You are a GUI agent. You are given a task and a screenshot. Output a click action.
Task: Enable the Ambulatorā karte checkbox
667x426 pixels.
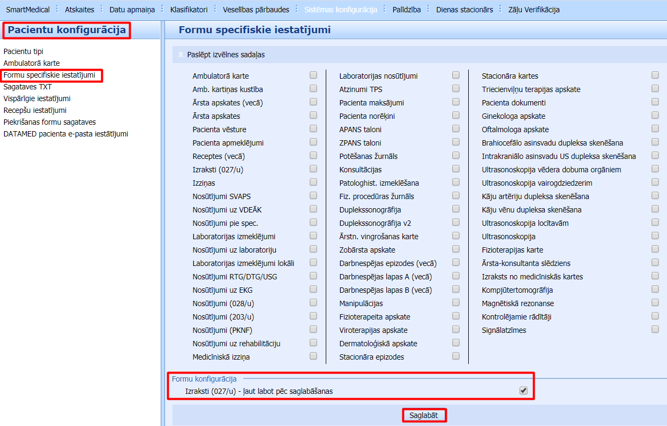313,75
